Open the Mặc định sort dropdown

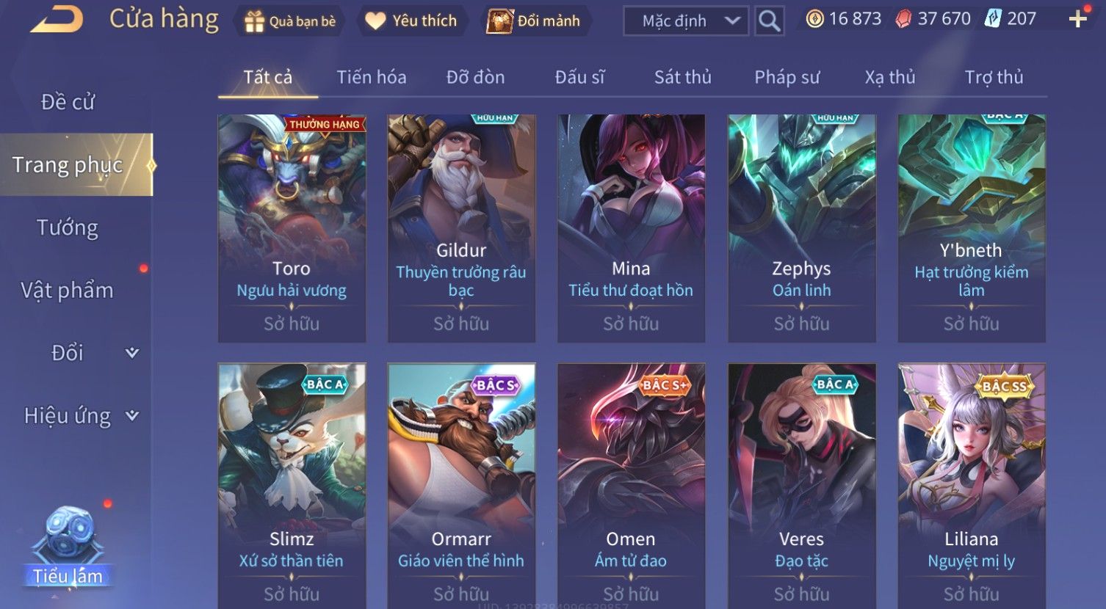[x=685, y=21]
